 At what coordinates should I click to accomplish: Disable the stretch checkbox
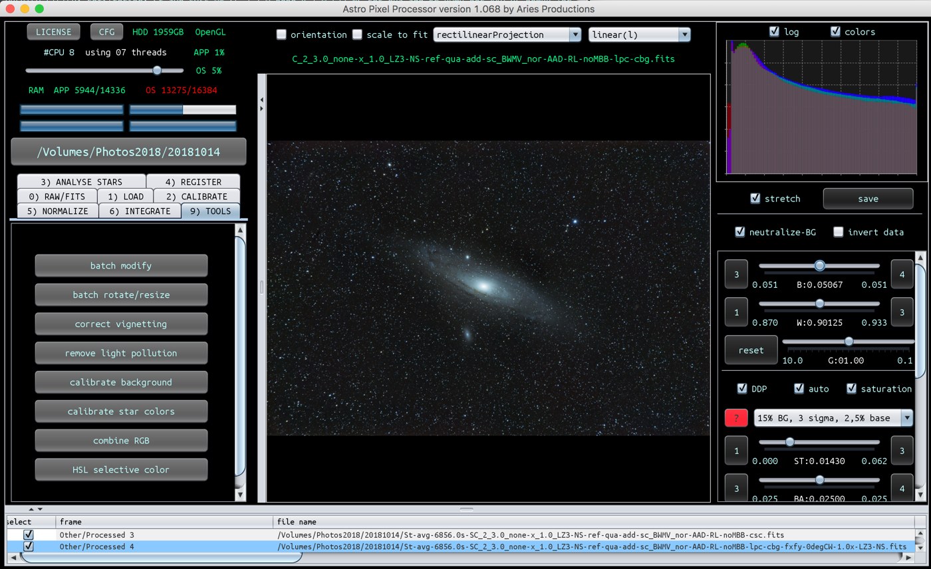click(755, 198)
